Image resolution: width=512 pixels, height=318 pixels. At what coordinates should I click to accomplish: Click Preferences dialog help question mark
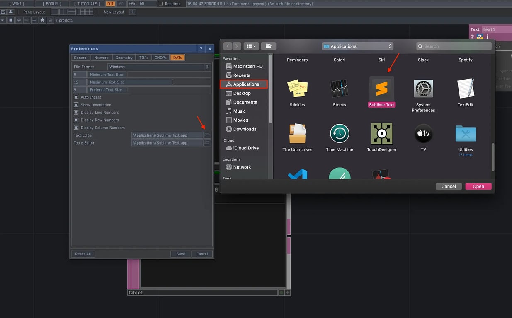pos(201,49)
